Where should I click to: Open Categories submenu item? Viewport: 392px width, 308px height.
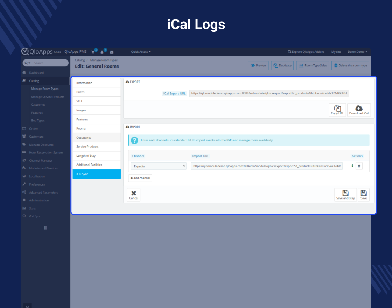click(38, 105)
